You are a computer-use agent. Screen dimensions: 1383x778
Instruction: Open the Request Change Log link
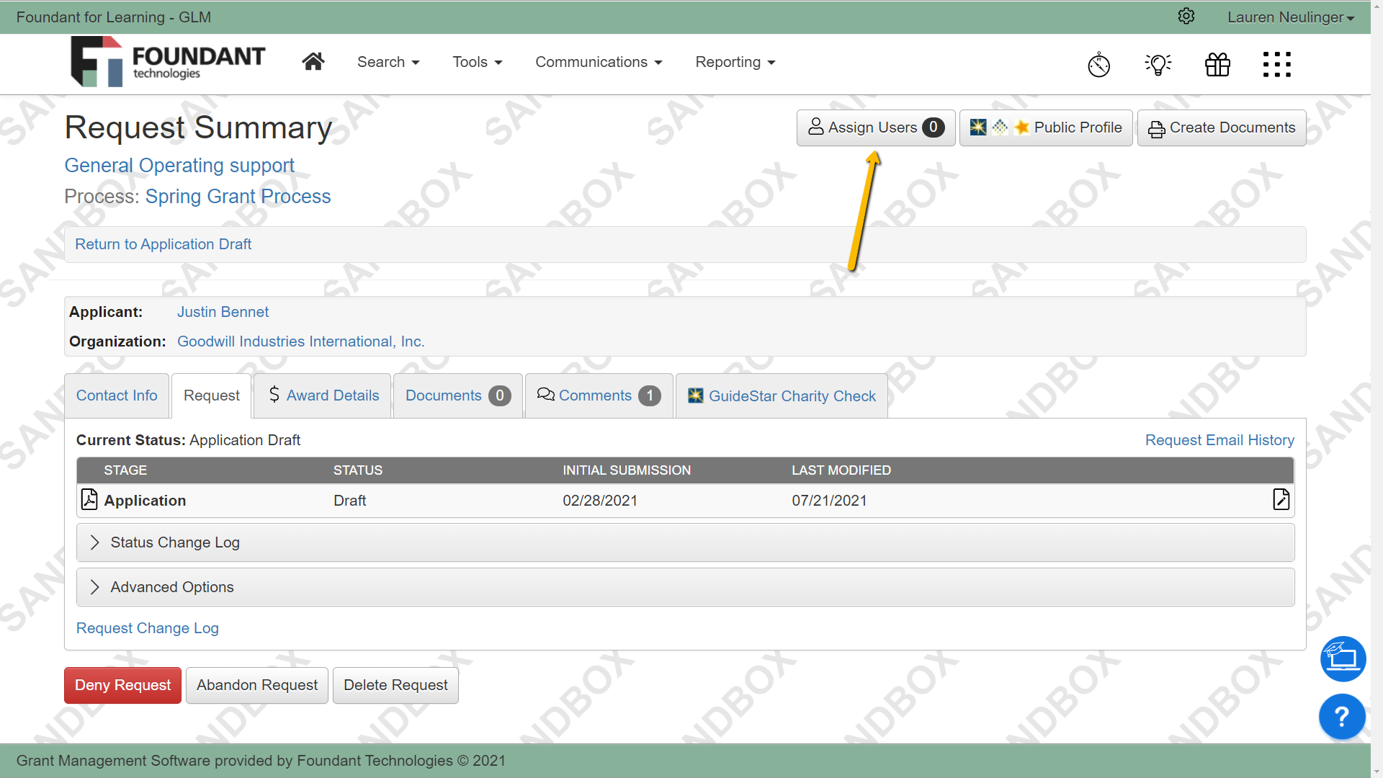(x=147, y=628)
